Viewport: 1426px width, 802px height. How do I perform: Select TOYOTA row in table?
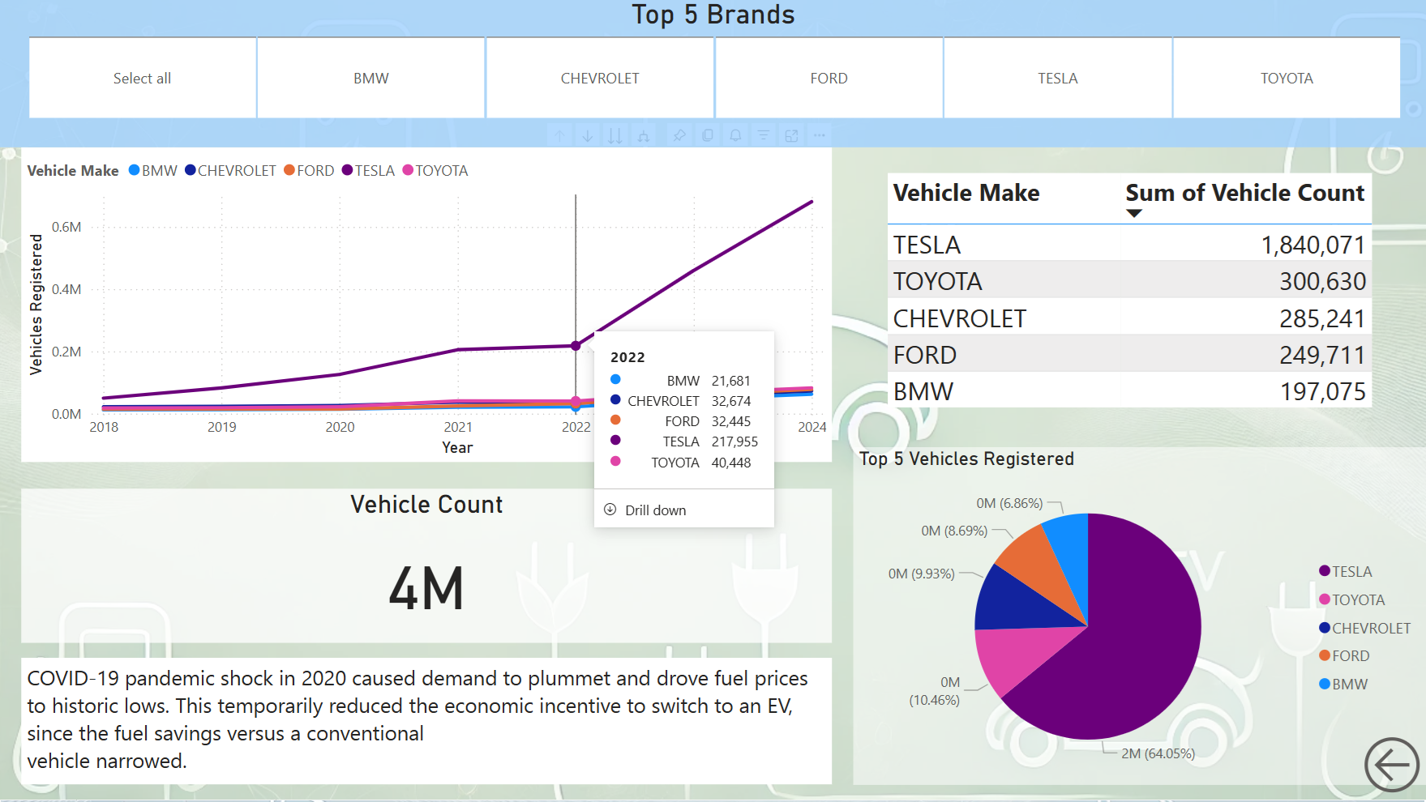coord(1129,280)
